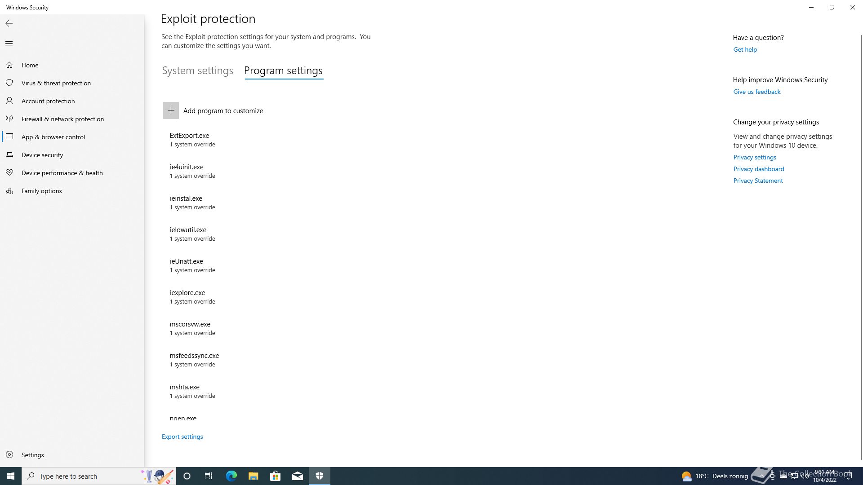Click Give us feedback link
The image size is (863, 485).
(757, 92)
